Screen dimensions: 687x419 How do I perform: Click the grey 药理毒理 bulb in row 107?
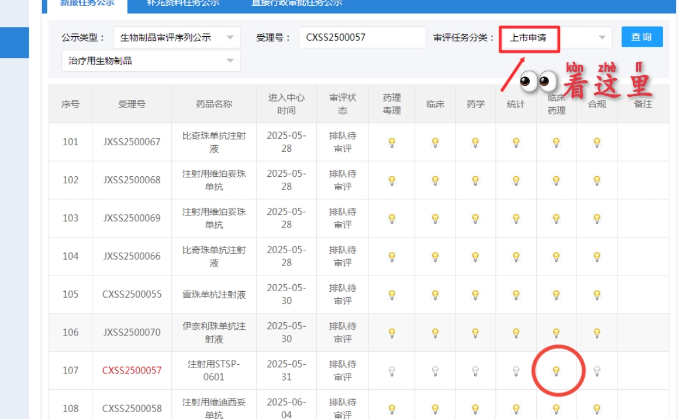(x=392, y=371)
